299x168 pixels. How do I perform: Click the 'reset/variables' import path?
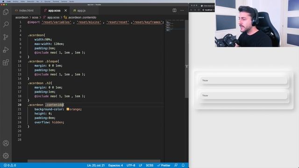[57, 22]
